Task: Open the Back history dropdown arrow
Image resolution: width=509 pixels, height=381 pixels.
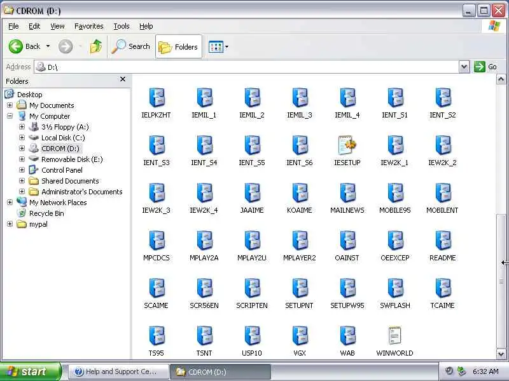Action: click(x=48, y=46)
